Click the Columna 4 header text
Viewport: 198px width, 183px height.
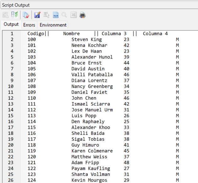tap(155, 33)
